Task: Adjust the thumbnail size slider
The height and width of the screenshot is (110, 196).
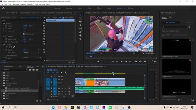Action: click(165, 100)
